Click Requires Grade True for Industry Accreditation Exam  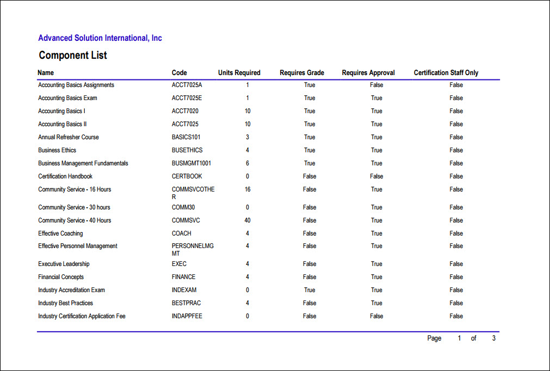tap(310, 289)
